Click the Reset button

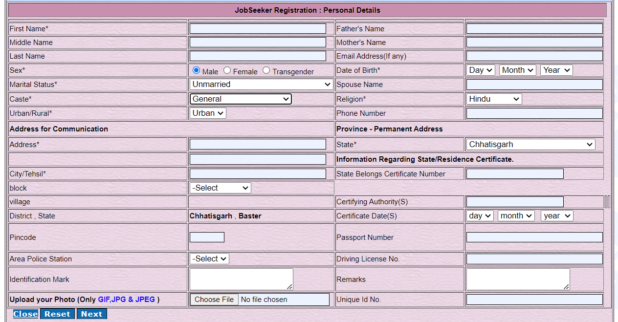click(x=57, y=314)
